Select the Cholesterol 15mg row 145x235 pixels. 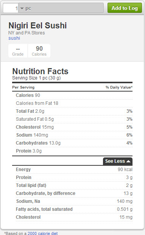tap(74, 127)
